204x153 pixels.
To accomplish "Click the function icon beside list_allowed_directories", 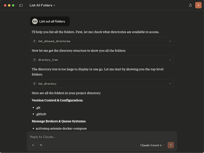I will click(x=35, y=41).
